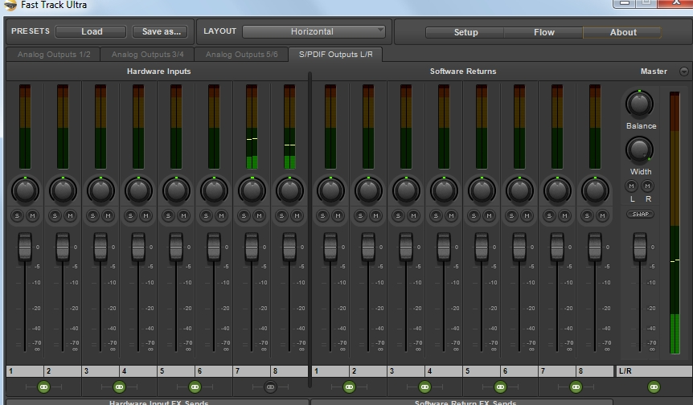Select the Analog Outputs 5/6 tab

(241, 55)
